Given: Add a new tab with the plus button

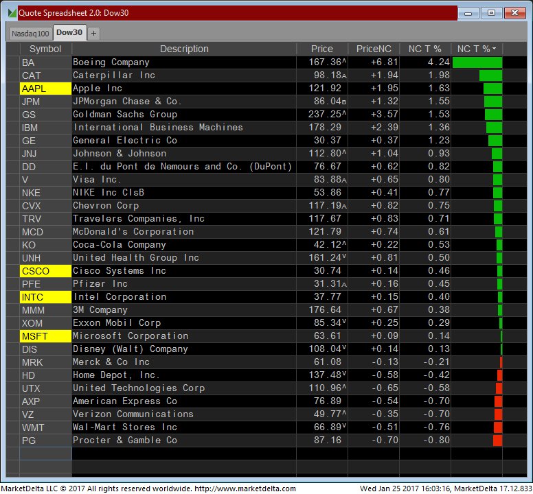Looking at the screenshot, I should [93, 33].
